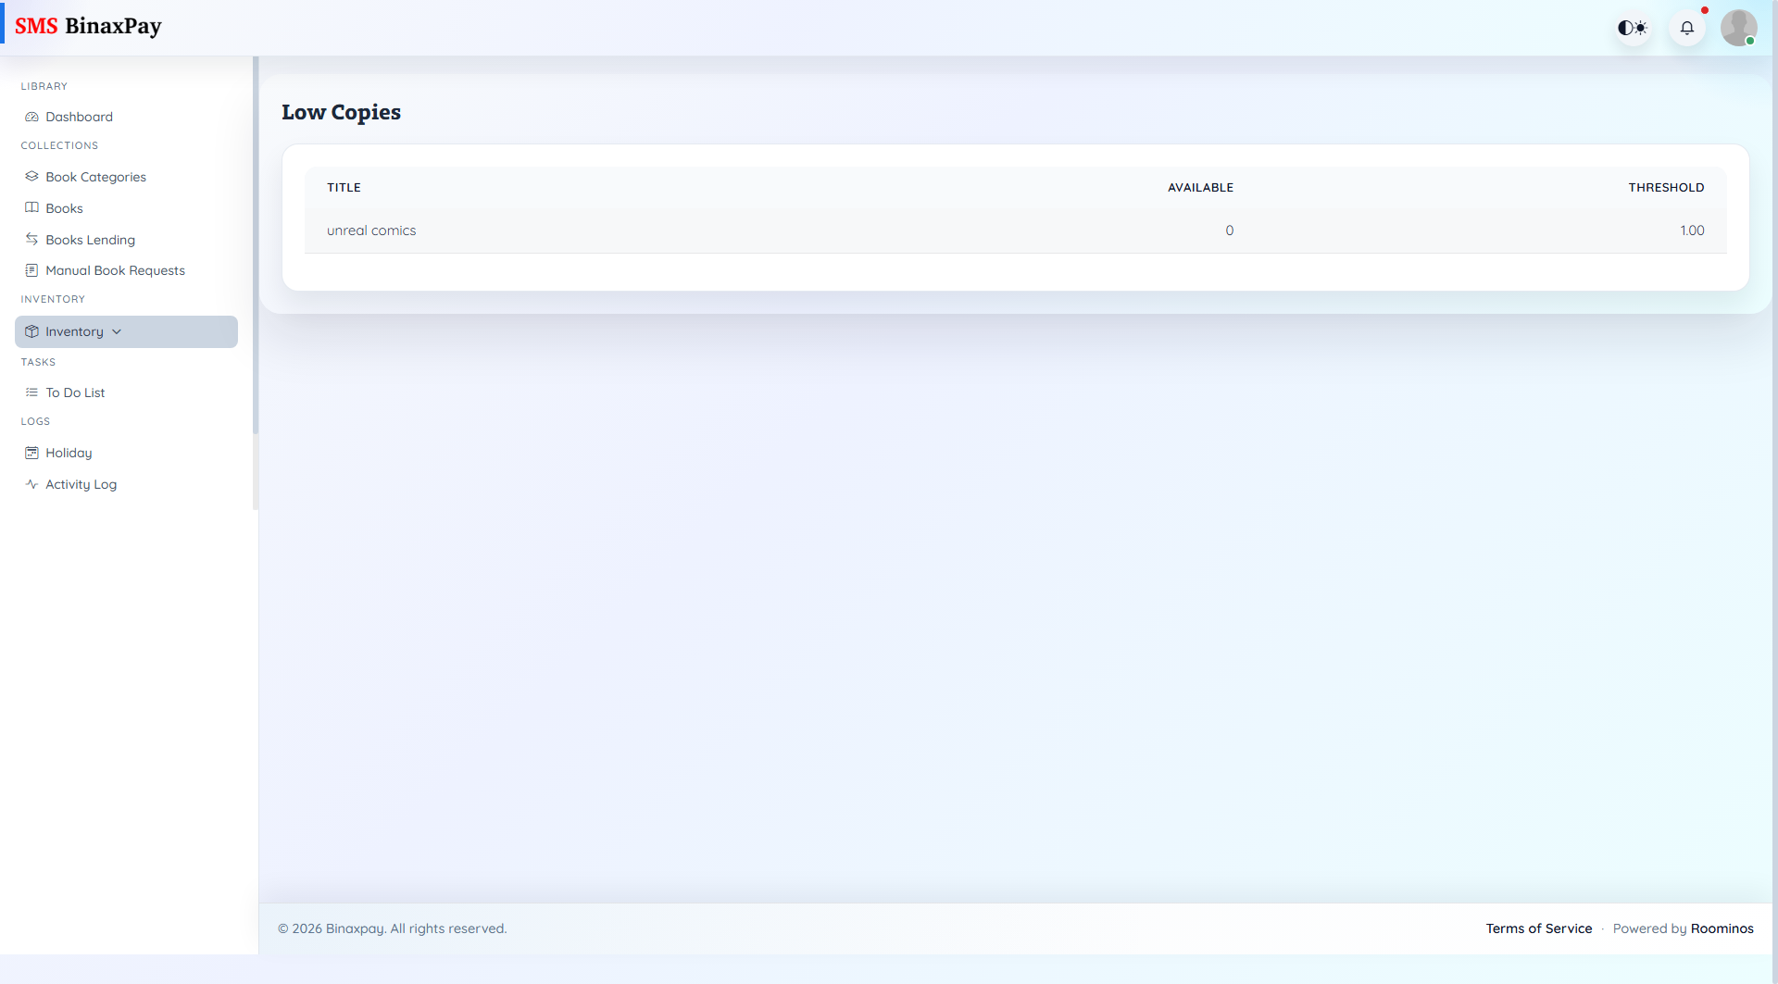Navigate to the Dashboard menu item
The height and width of the screenshot is (984, 1778).
(x=79, y=116)
